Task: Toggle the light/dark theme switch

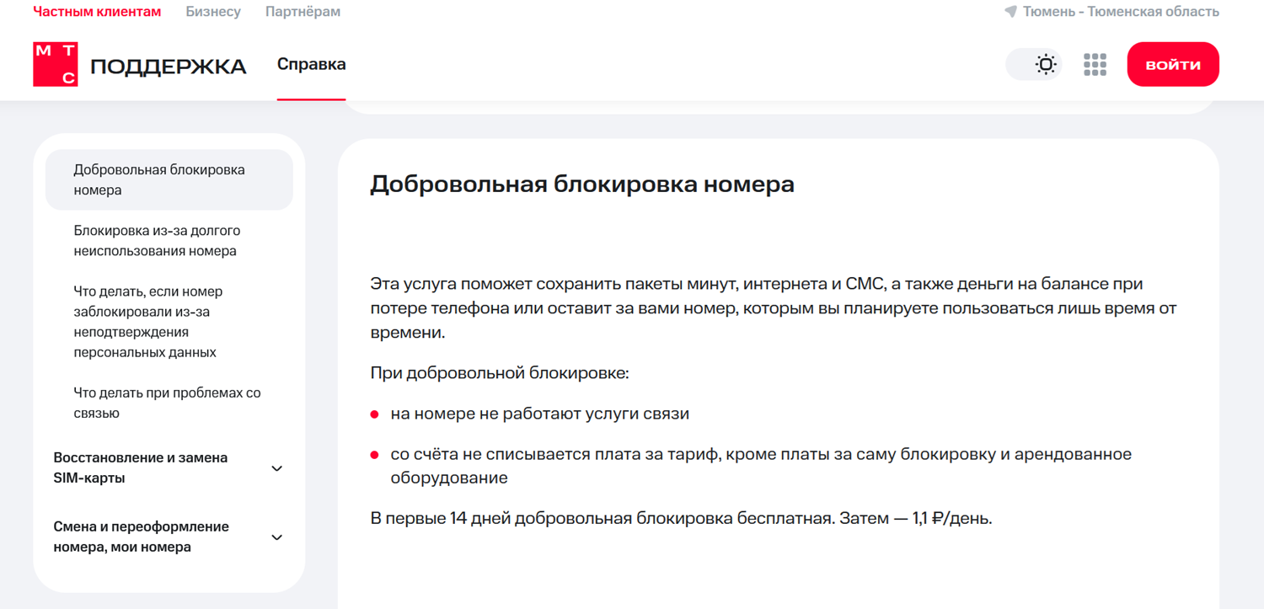Action: point(1034,65)
